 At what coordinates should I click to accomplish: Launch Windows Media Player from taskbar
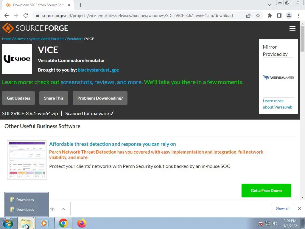click(44, 223)
